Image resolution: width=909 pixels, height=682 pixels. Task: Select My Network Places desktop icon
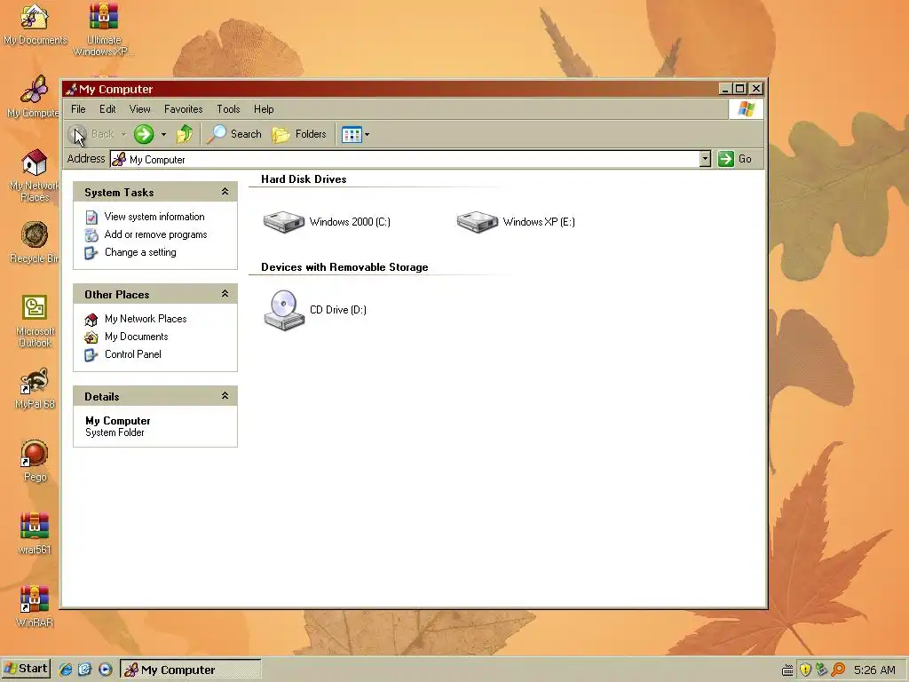35,175
